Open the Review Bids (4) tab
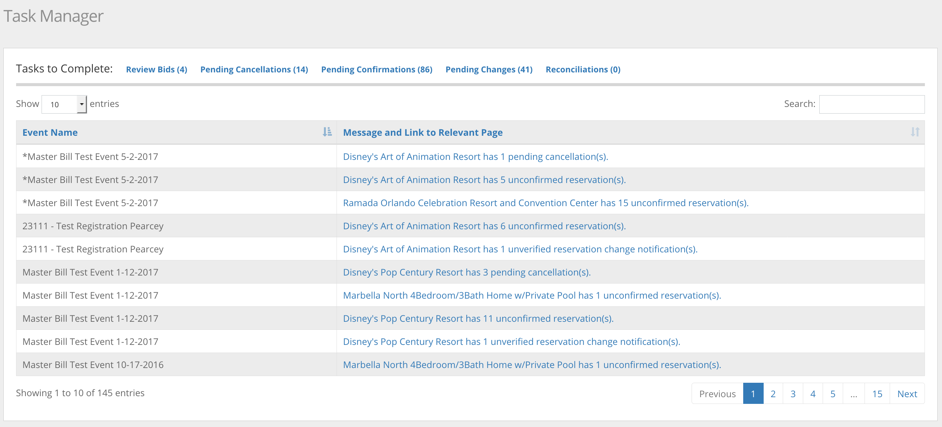 click(x=157, y=69)
